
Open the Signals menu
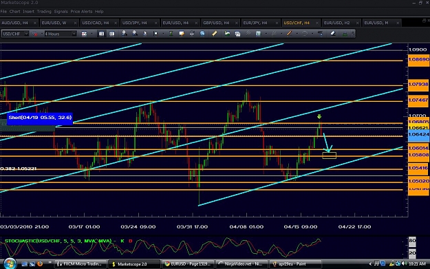[x=61, y=12]
